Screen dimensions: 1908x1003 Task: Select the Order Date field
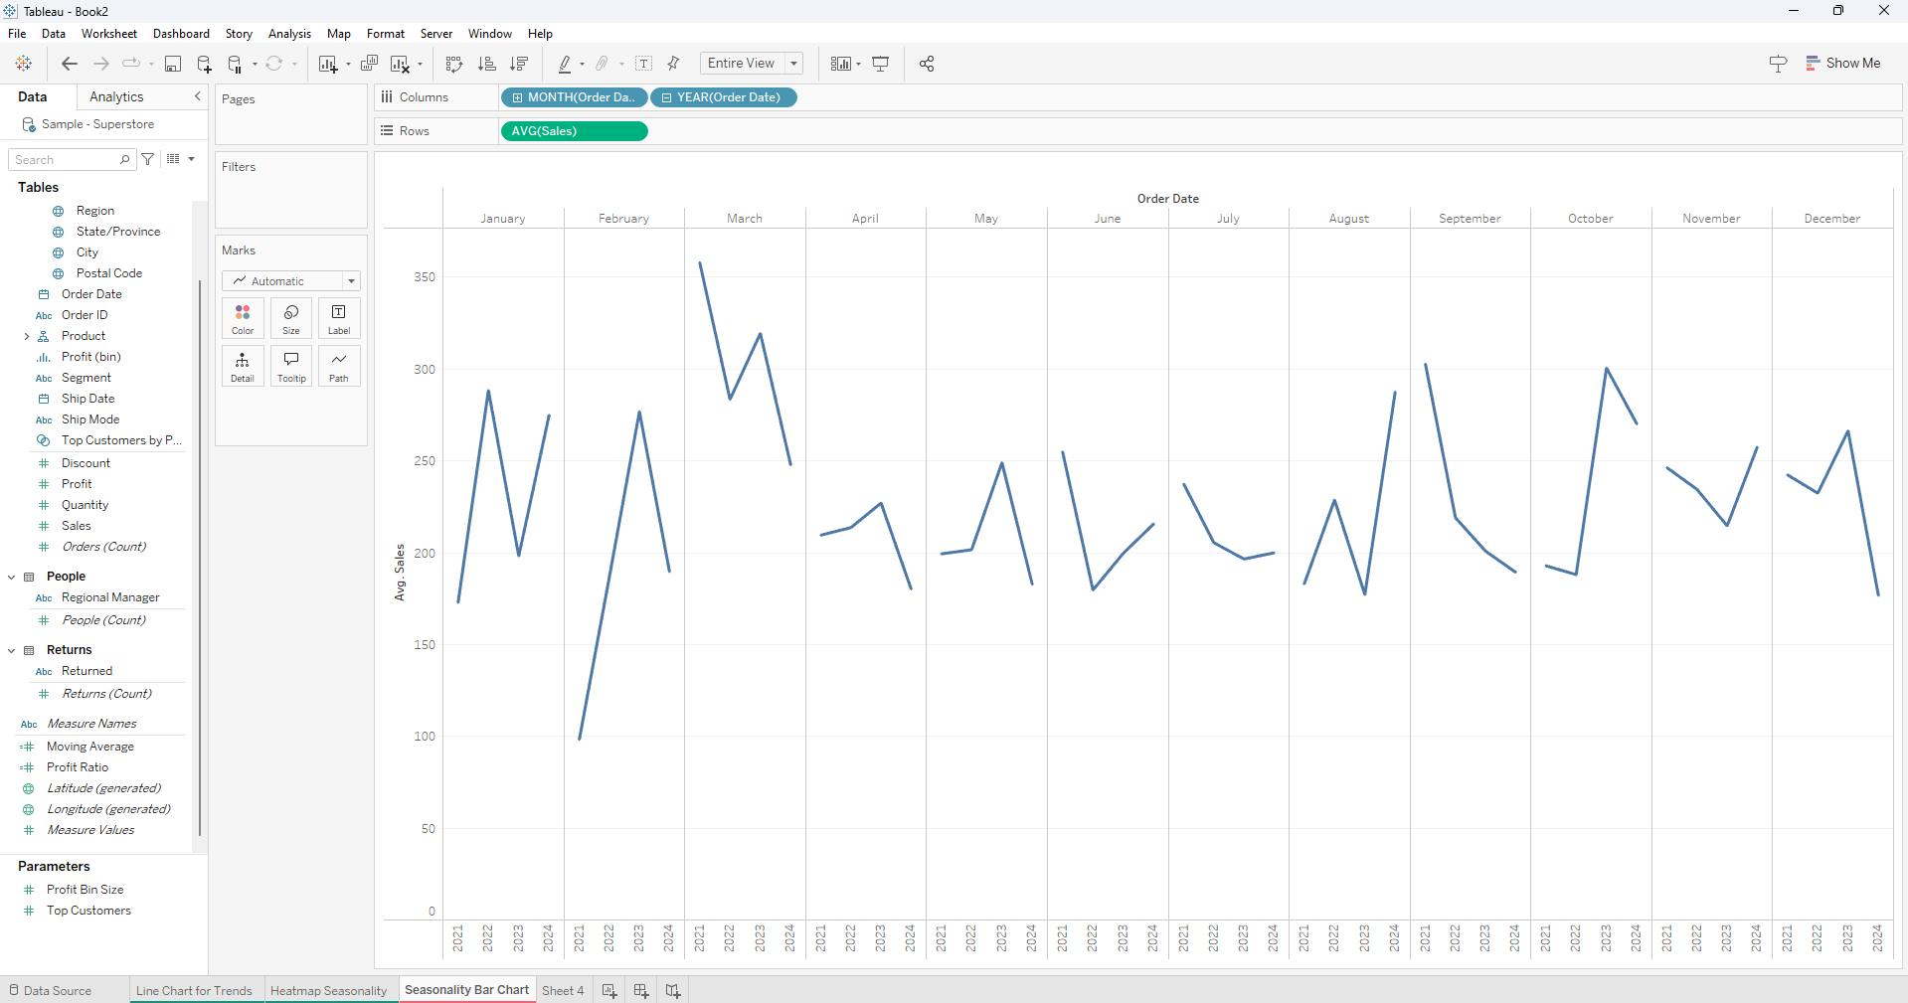tap(91, 294)
